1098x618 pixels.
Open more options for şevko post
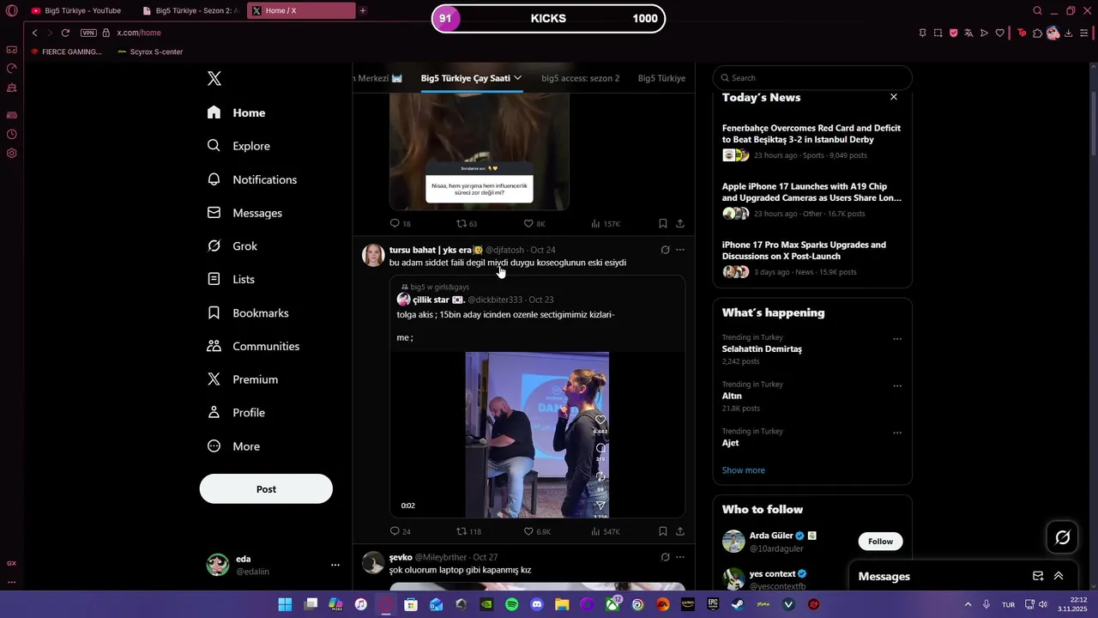click(x=680, y=557)
